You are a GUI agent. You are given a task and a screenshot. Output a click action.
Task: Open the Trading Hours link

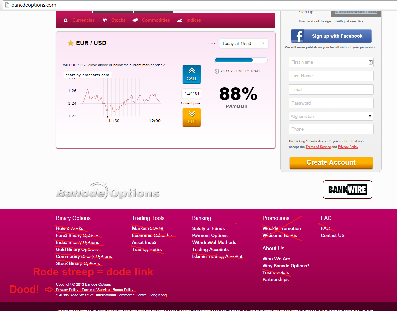coord(147,249)
